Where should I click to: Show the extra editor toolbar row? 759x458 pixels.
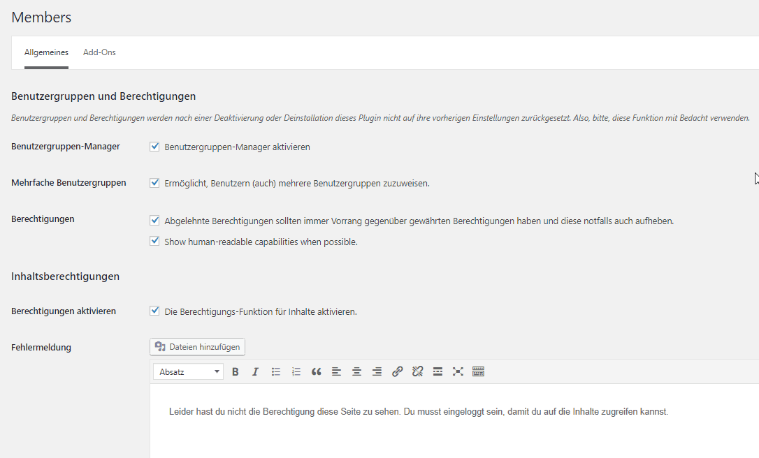478,371
